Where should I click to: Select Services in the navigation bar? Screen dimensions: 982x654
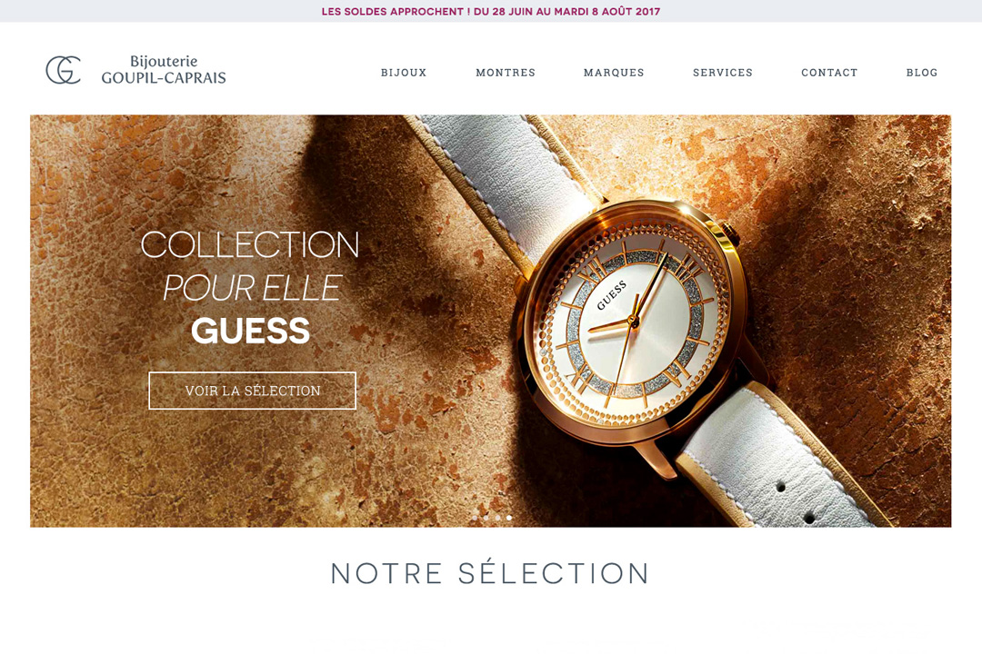[723, 73]
